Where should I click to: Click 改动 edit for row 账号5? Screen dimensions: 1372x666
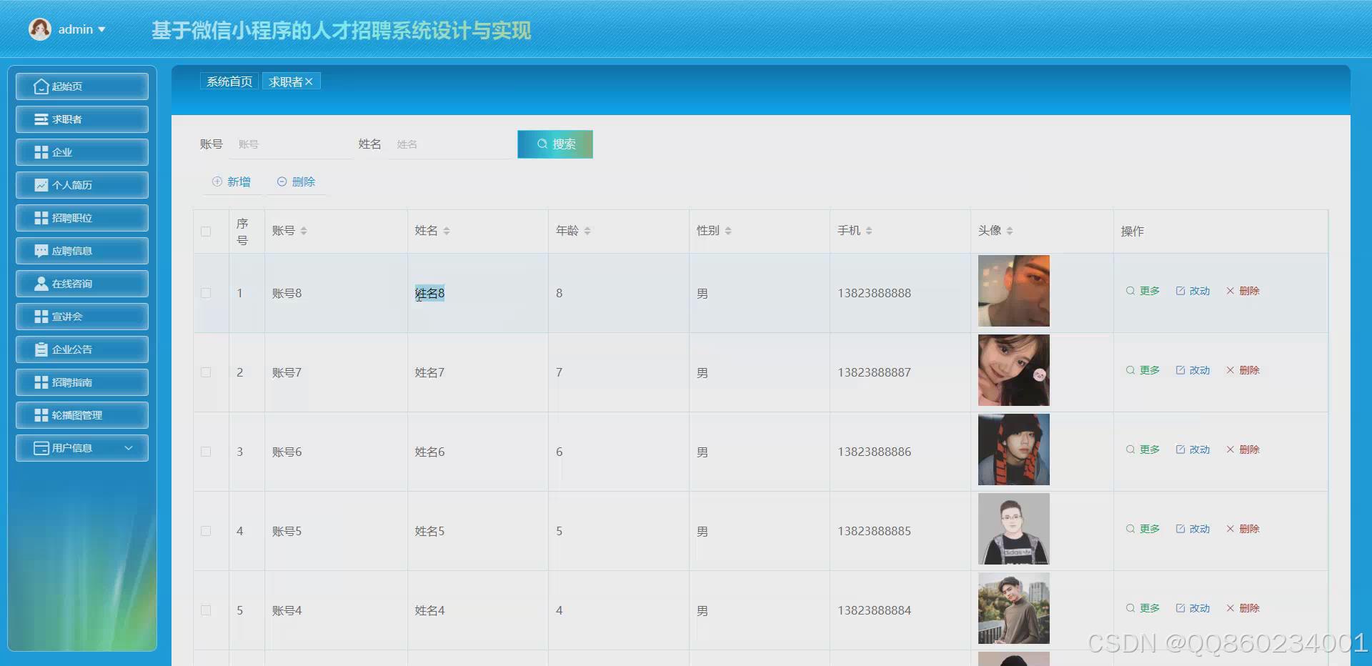(1193, 529)
